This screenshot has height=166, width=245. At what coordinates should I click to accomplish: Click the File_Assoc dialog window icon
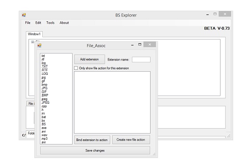point(39,45)
